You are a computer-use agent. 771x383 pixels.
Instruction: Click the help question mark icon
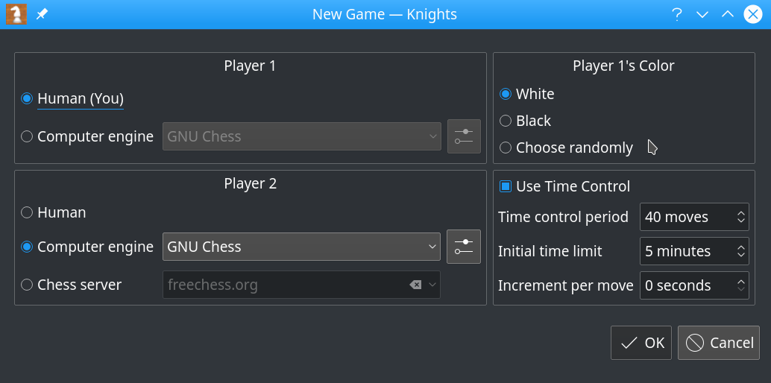click(x=676, y=14)
